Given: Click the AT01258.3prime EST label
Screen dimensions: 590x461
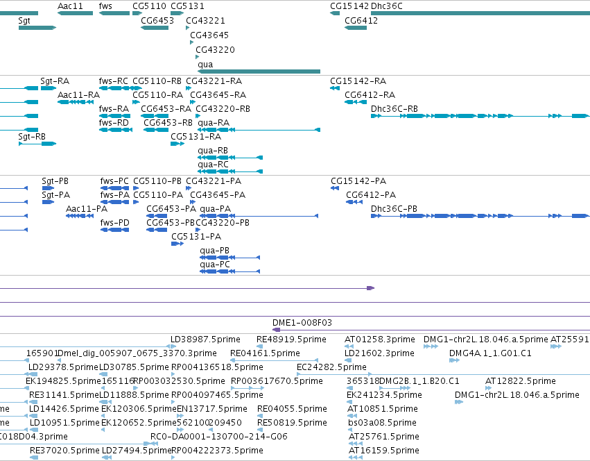Looking at the screenshot, I should point(380,340).
